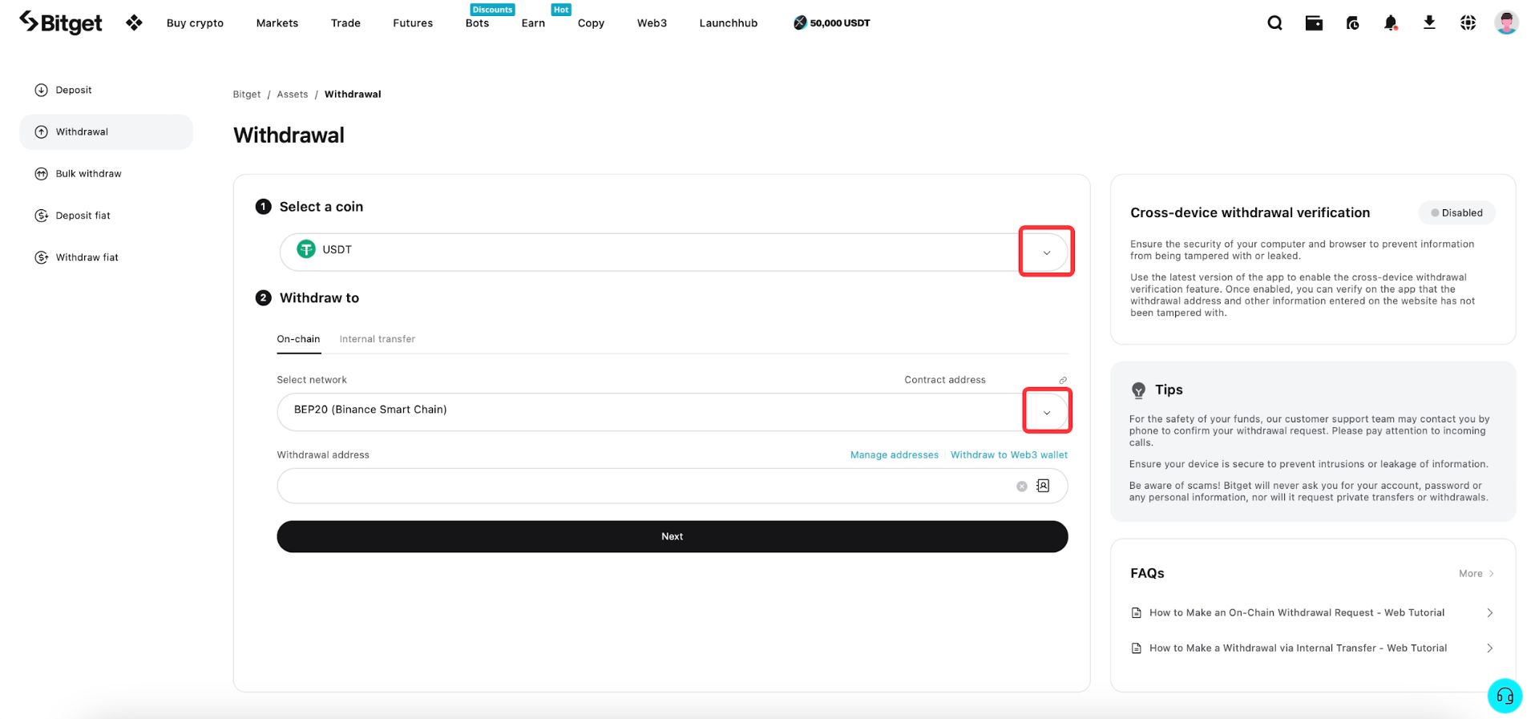Open the apps grid icon beside logo

pos(134,22)
